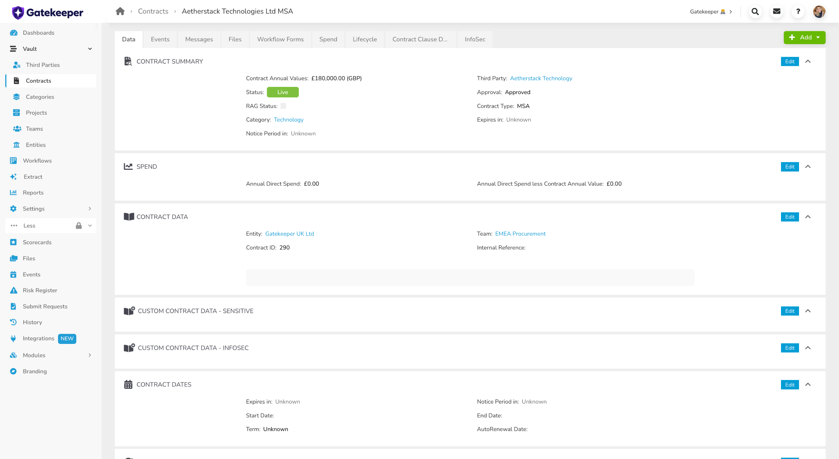Image resolution: width=839 pixels, height=459 pixels.
Task: Open the Technology category link
Action: click(x=289, y=120)
